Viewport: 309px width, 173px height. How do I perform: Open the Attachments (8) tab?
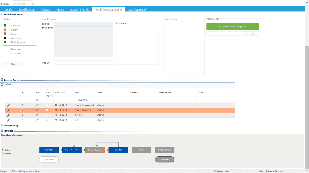(x=79, y=9)
